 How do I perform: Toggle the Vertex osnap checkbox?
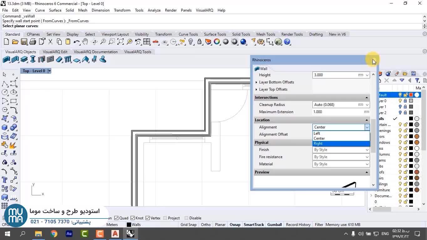(x=148, y=218)
